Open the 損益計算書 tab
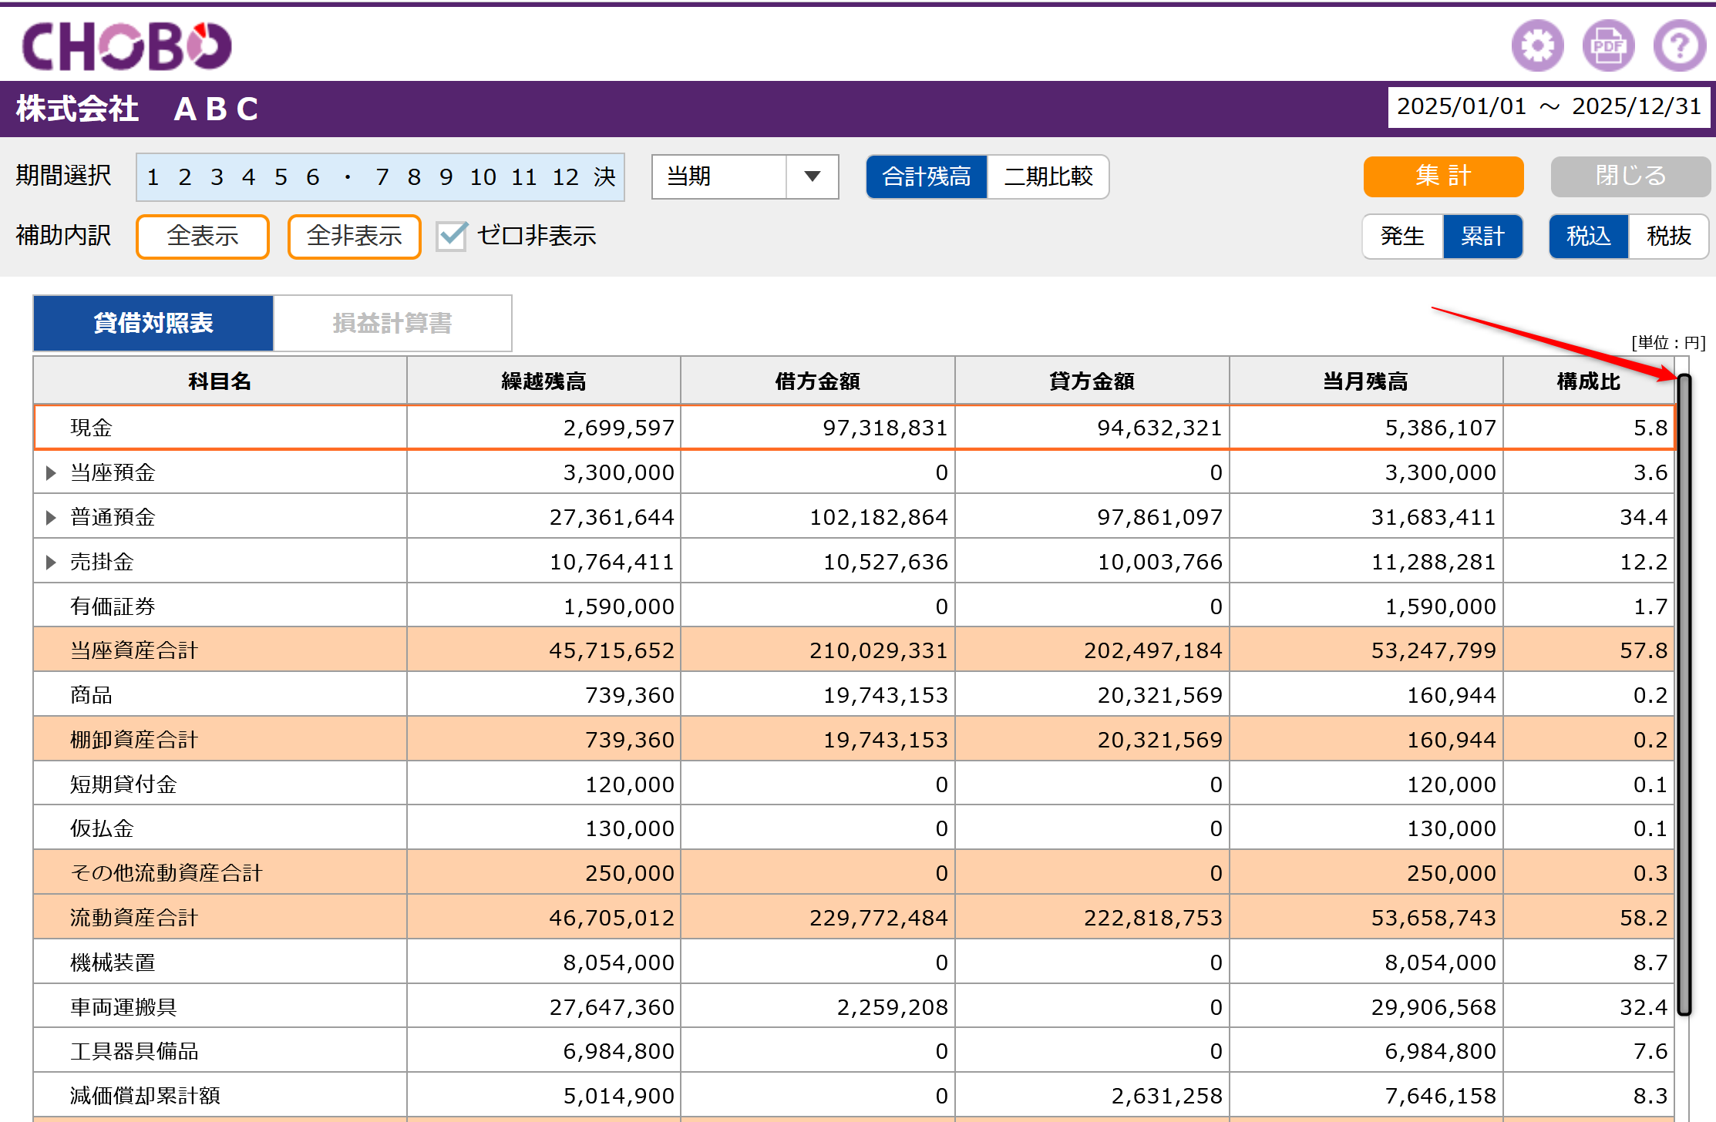1716x1122 pixels. coord(392,323)
